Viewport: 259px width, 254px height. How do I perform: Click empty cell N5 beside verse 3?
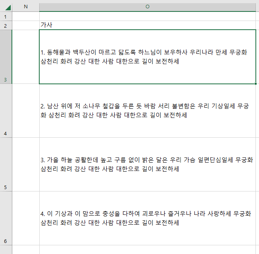(26, 165)
